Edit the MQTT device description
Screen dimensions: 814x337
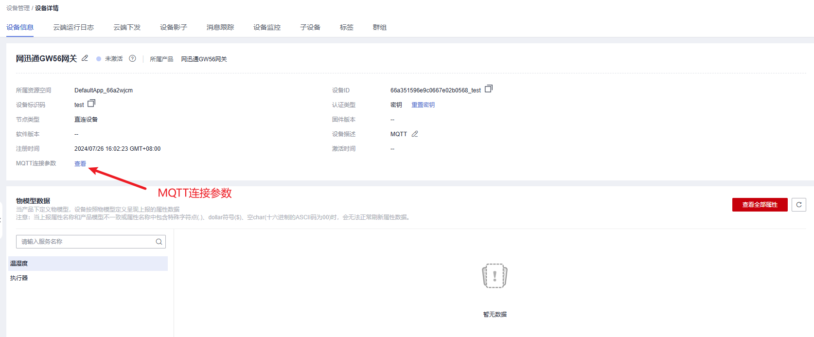415,134
